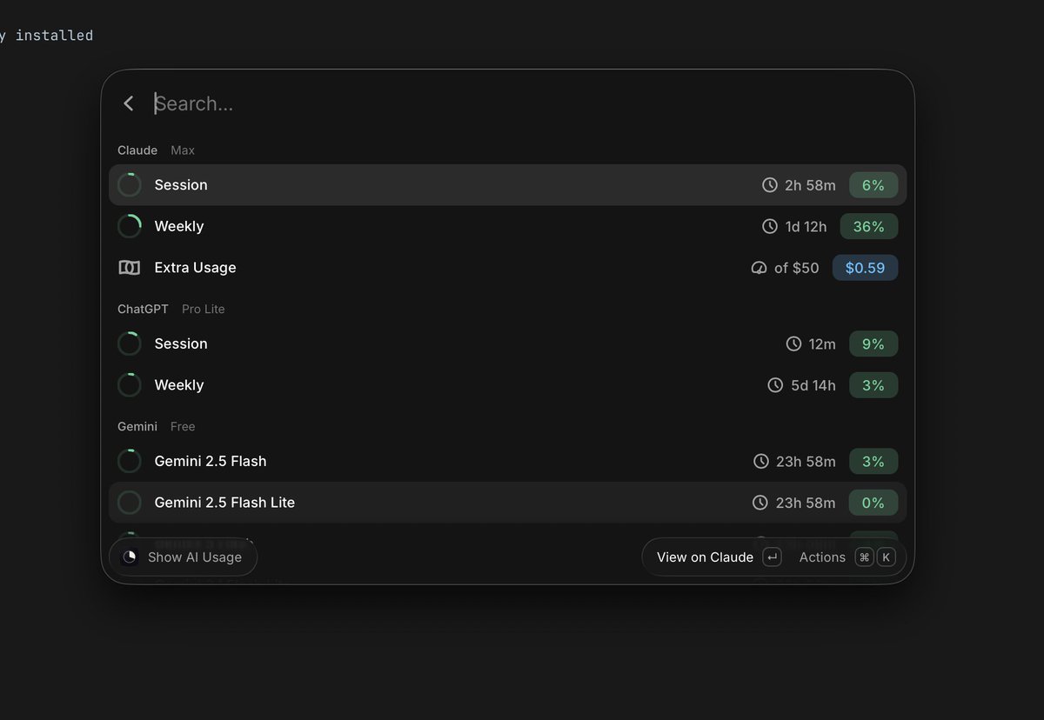
Task: Click the clock icon beside 12m
Action: tap(793, 344)
